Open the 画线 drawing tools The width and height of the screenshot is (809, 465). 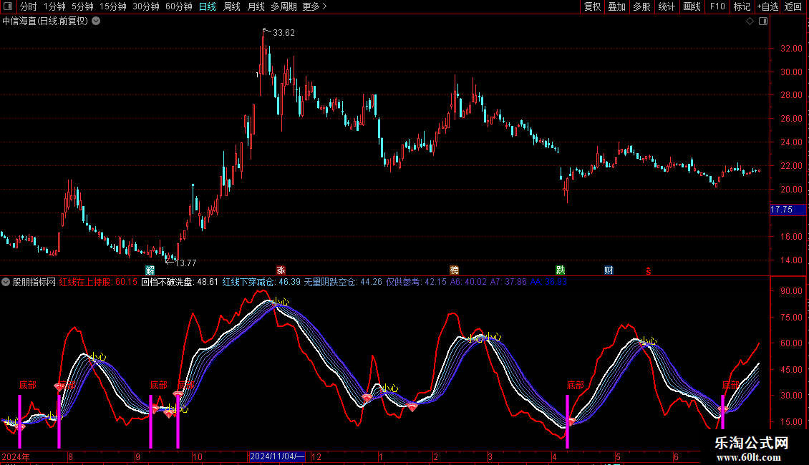tap(692, 6)
